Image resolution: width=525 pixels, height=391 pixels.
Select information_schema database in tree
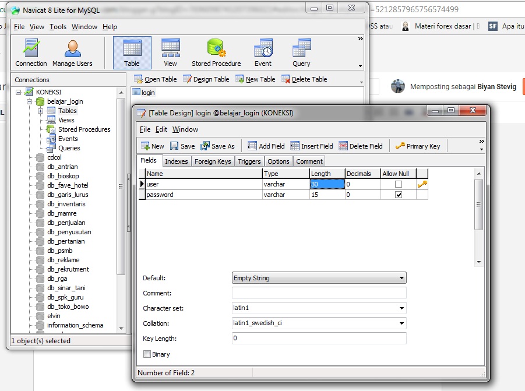(75, 325)
